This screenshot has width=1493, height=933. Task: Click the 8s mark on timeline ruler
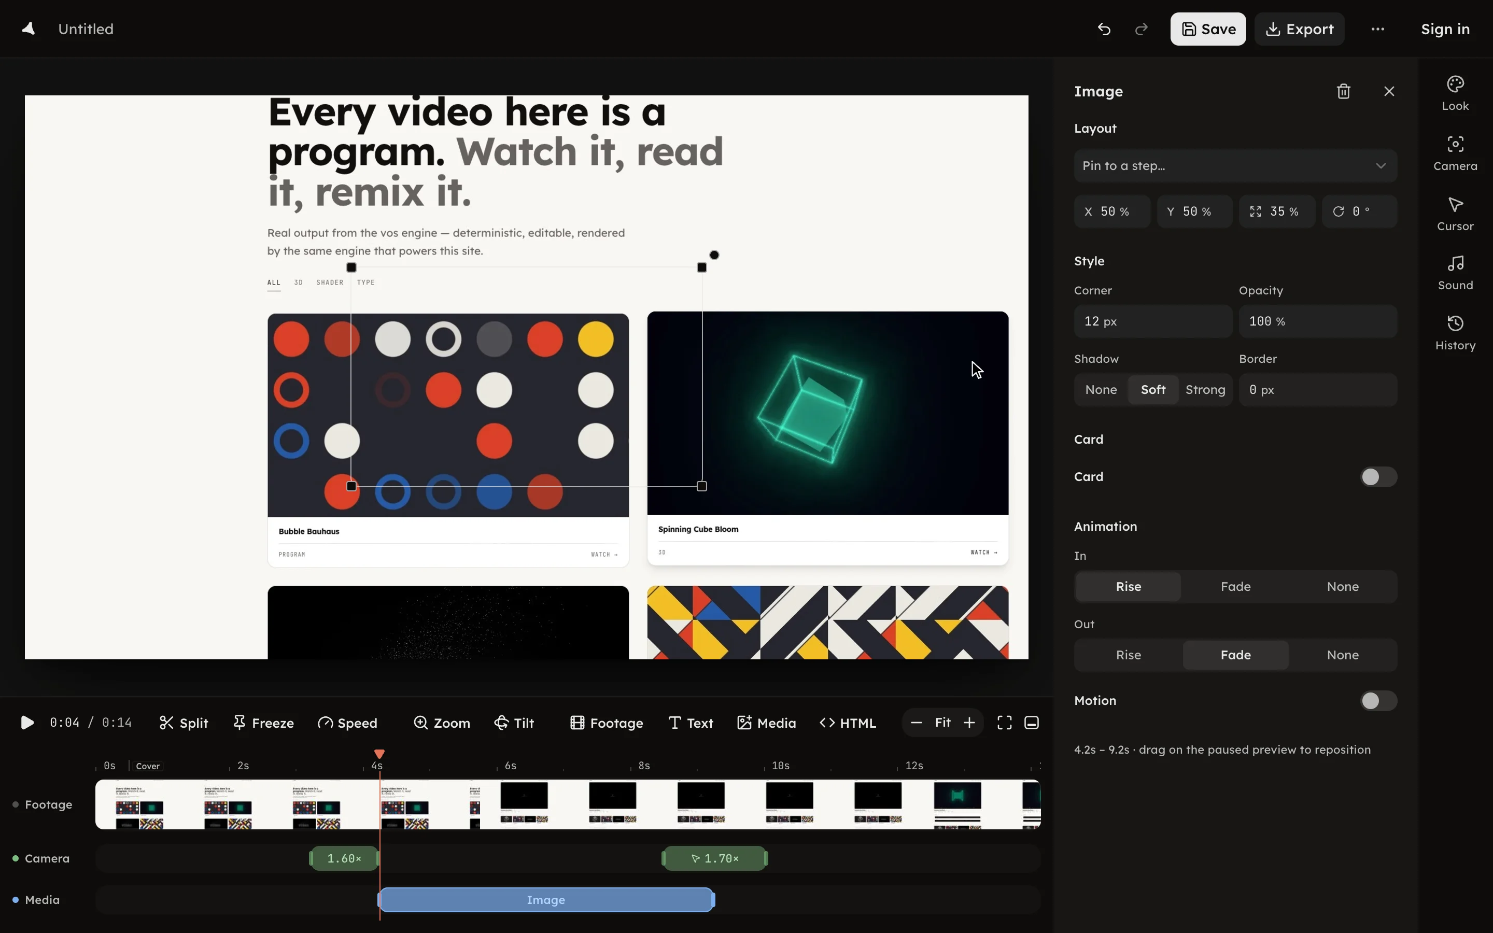(643, 766)
